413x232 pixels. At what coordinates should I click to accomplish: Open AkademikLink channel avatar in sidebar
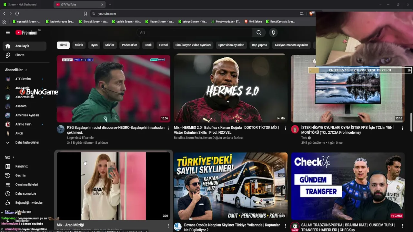point(8,97)
